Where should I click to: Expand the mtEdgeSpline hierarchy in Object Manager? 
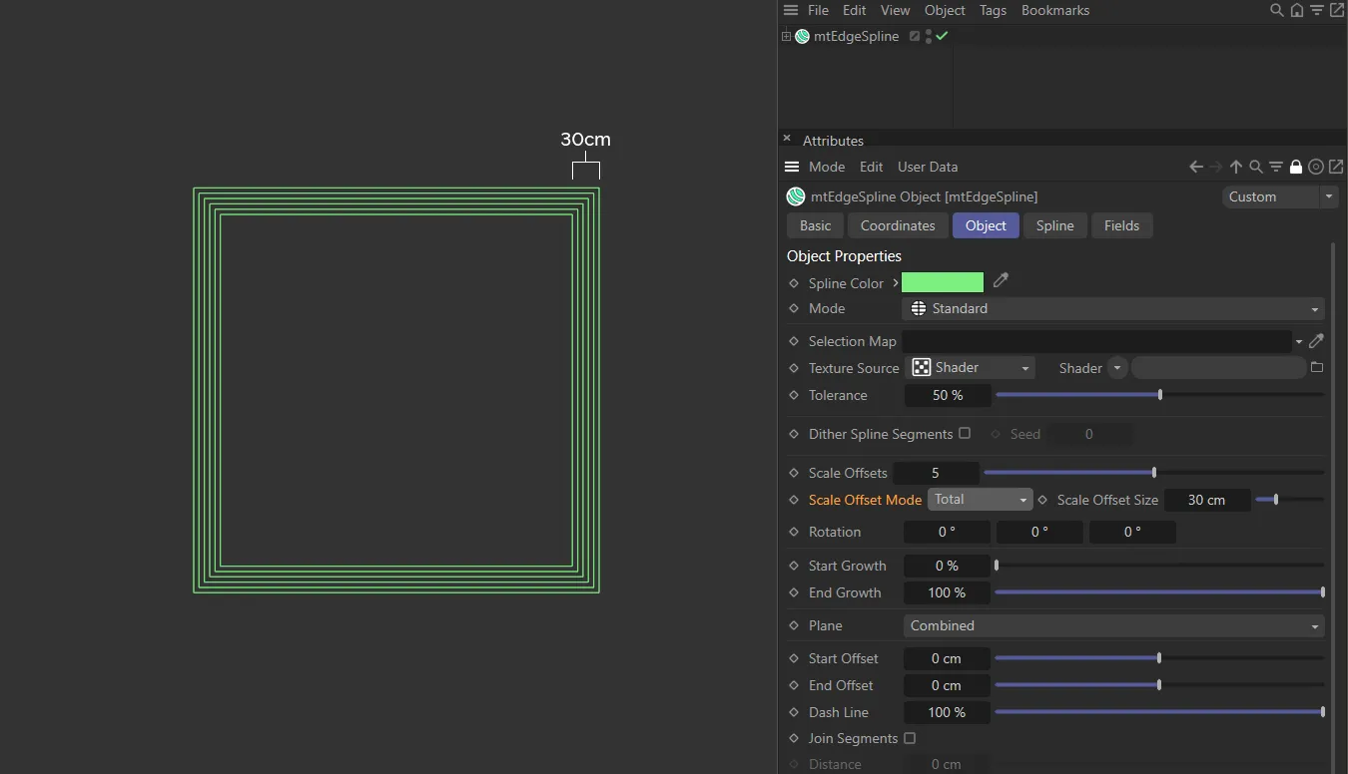[786, 36]
